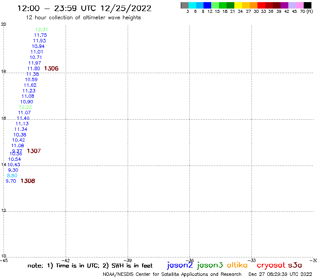Click the cyan swatch in the color scale
317x278 pixels.
[x=192, y=5]
